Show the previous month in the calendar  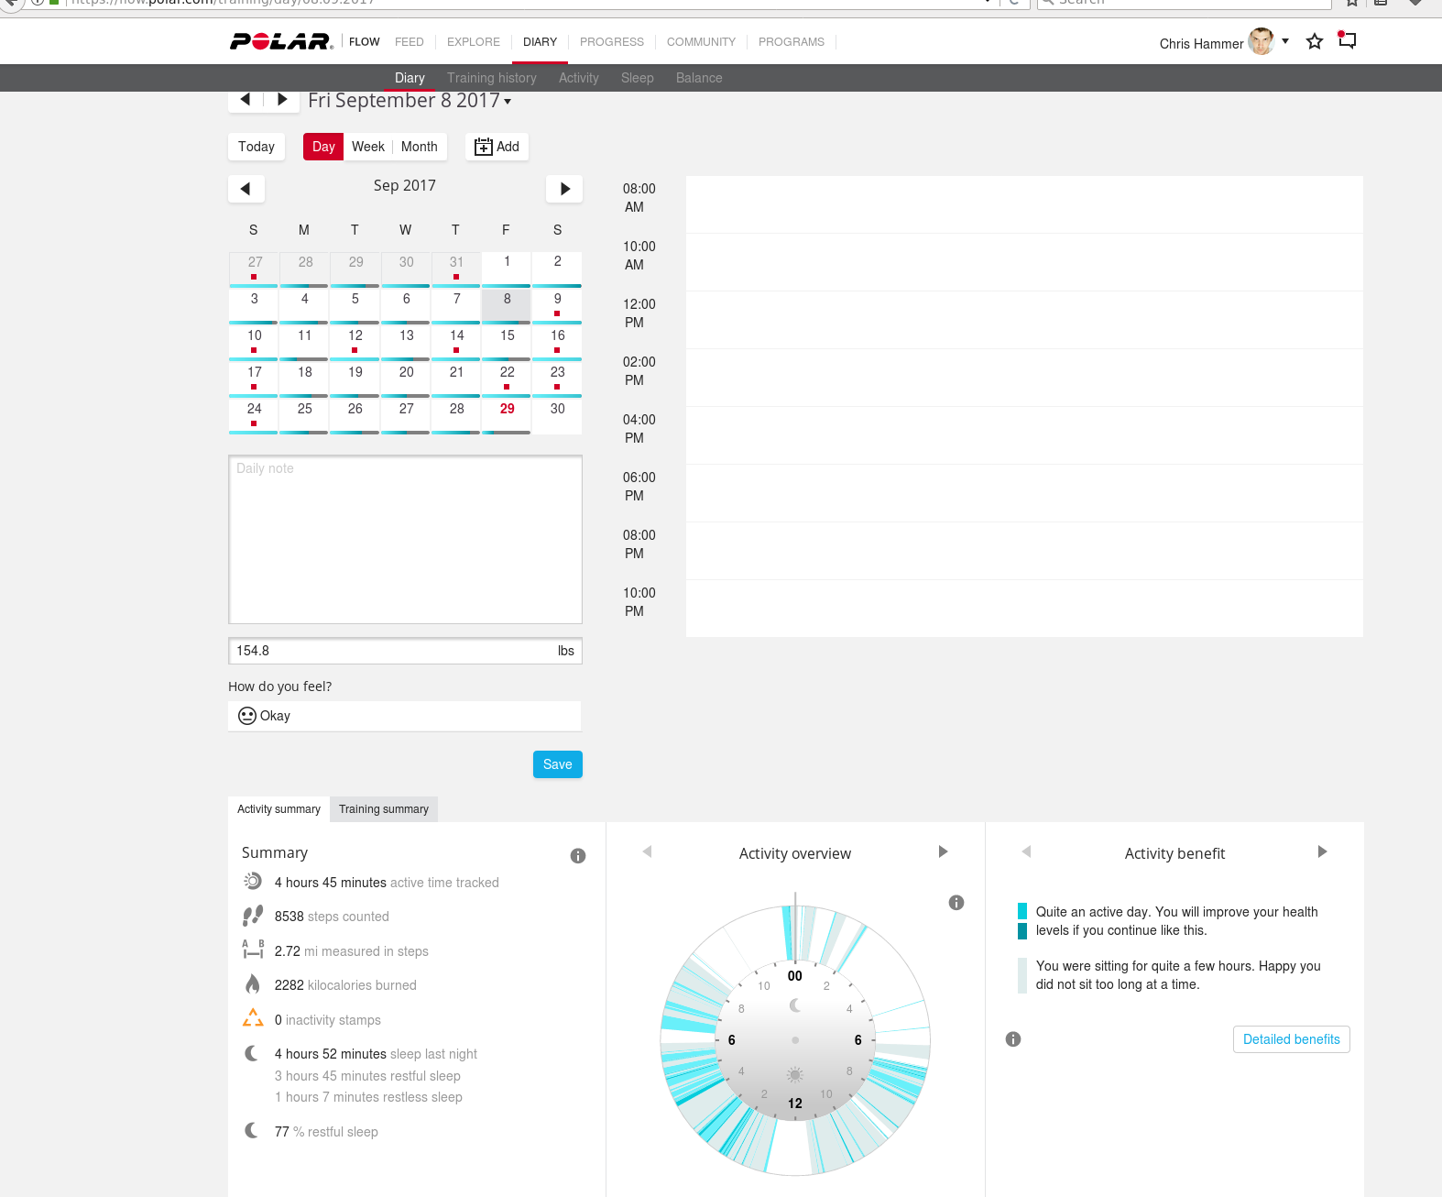pyautogui.click(x=246, y=189)
